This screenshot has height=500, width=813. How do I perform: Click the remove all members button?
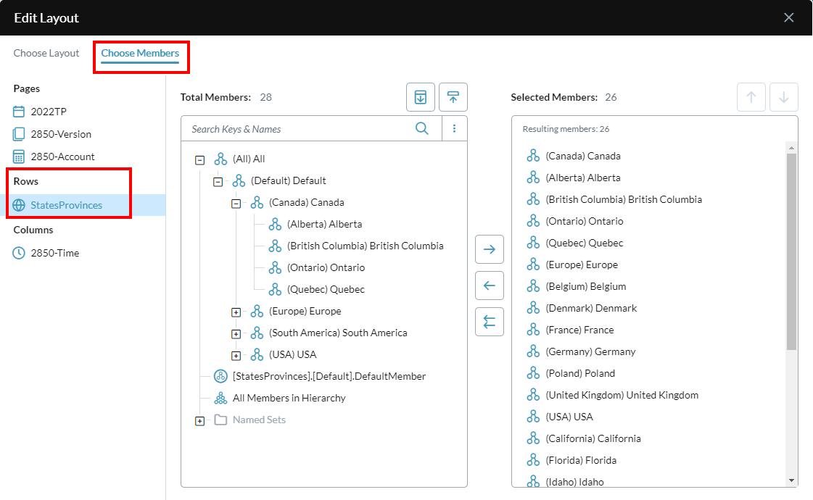pos(490,322)
